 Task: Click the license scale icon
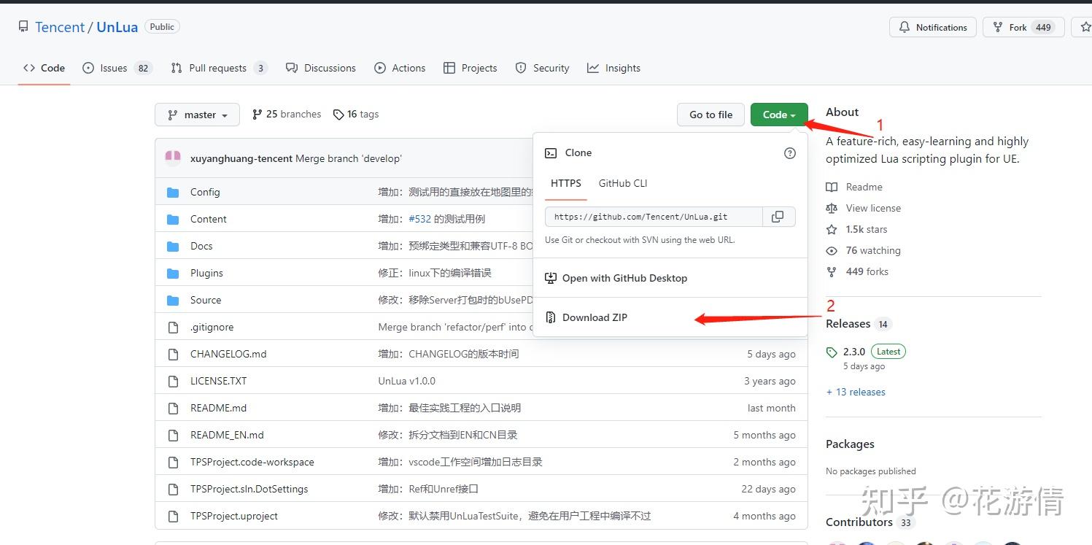(x=832, y=209)
